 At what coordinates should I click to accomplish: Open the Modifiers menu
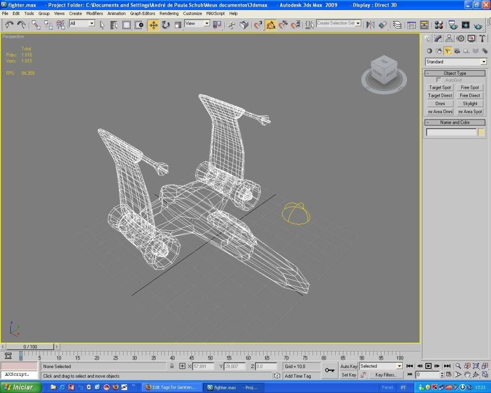(x=94, y=13)
